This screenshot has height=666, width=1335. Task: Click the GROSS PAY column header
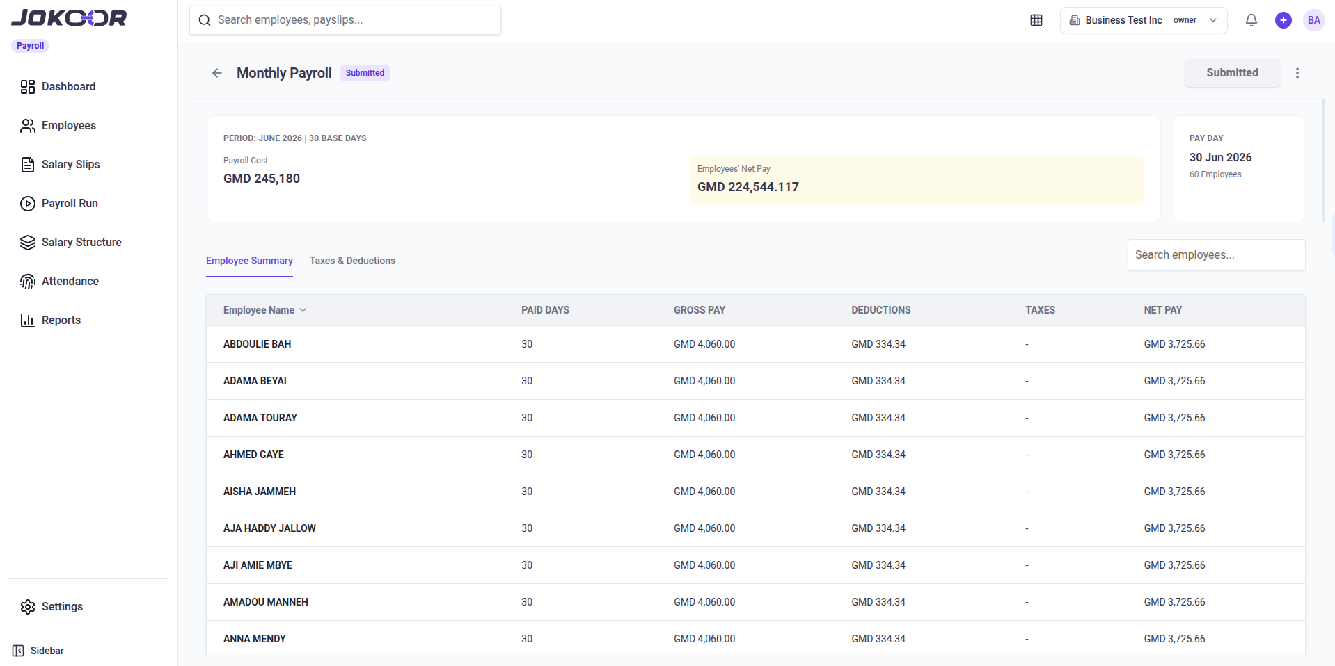[x=700, y=310]
